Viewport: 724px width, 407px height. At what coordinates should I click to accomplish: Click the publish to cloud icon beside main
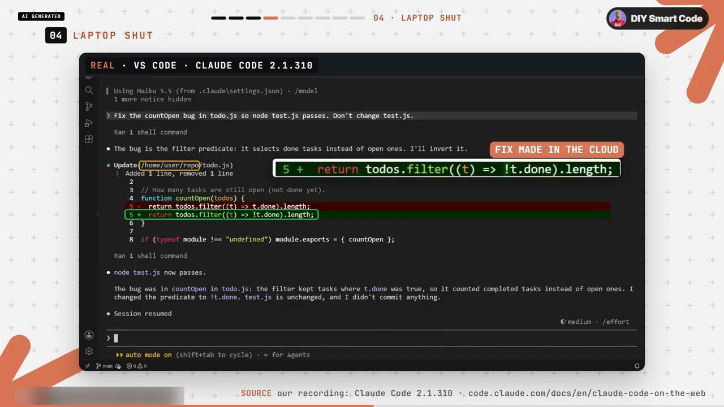pos(118,366)
